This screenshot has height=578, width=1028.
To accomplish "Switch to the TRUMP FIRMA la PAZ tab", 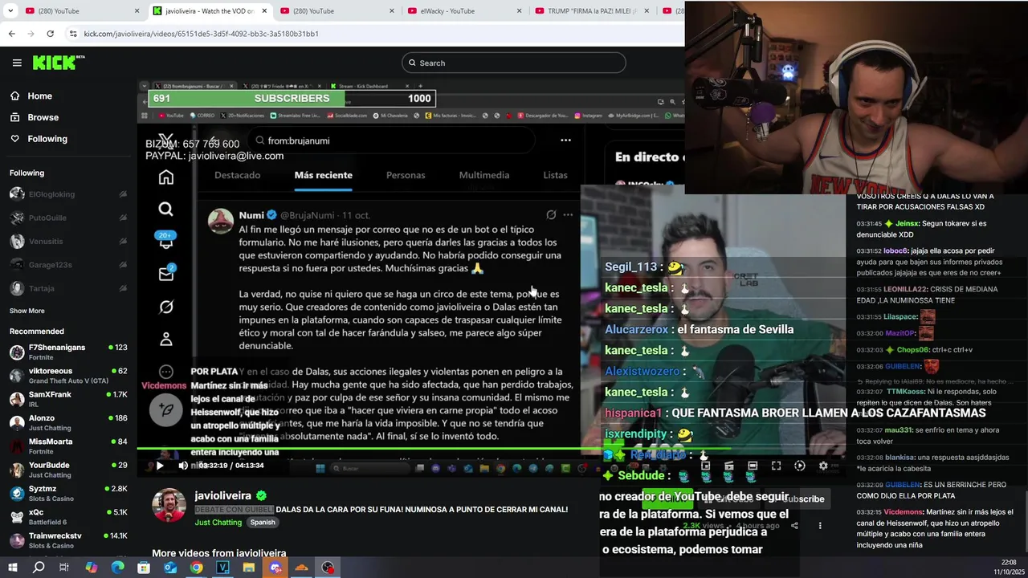I will [590, 11].
